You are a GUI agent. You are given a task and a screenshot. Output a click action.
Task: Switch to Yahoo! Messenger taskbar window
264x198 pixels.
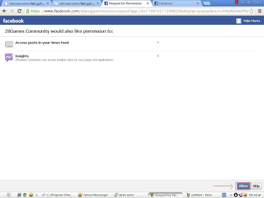[x=93, y=195]
